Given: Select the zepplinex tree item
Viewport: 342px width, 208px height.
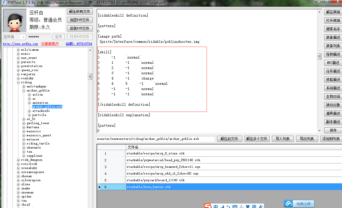Looking at the screenshot, I should 34,156.
